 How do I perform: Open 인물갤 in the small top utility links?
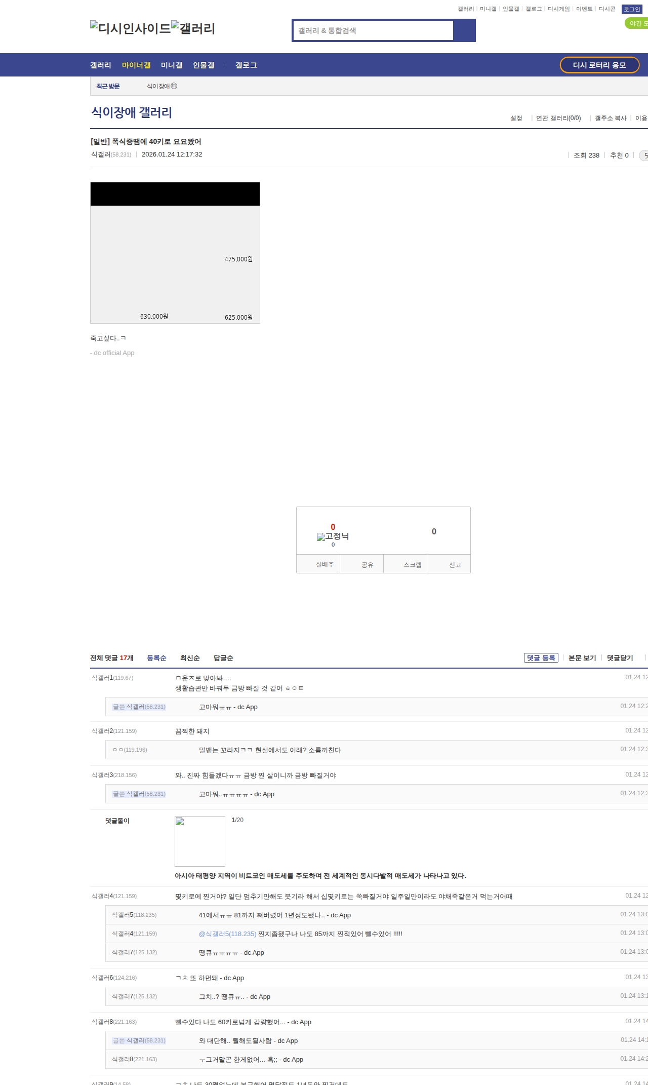click(511, 9)
